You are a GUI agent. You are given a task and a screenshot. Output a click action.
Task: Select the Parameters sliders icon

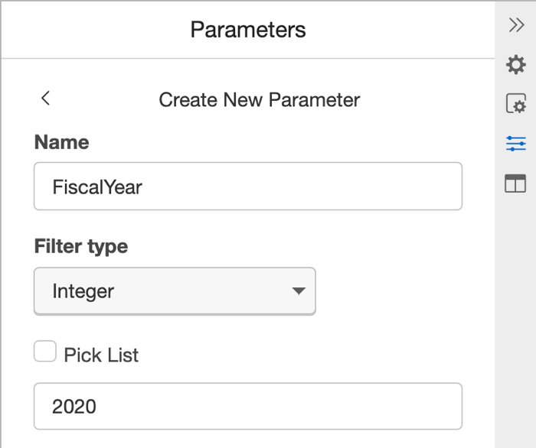pos(516,143)
